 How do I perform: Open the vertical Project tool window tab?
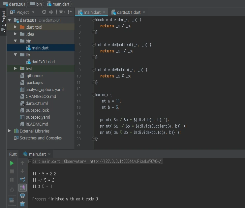(x=3, y=21)
